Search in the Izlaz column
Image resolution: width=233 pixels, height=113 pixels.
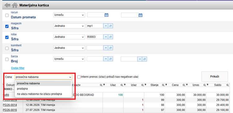(142, 85)
